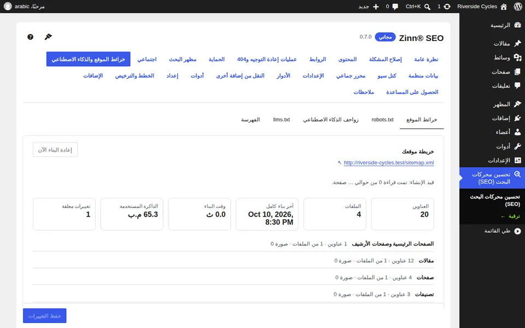Click the WordPress logo icon
525x328 pixels.
click(518, 7)
